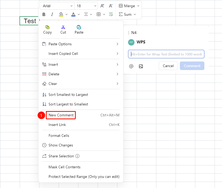This screenshot has height=188, width=222.
Task: Expand the alignment options dropdown arrow
Action: click(x=91, y=14)
